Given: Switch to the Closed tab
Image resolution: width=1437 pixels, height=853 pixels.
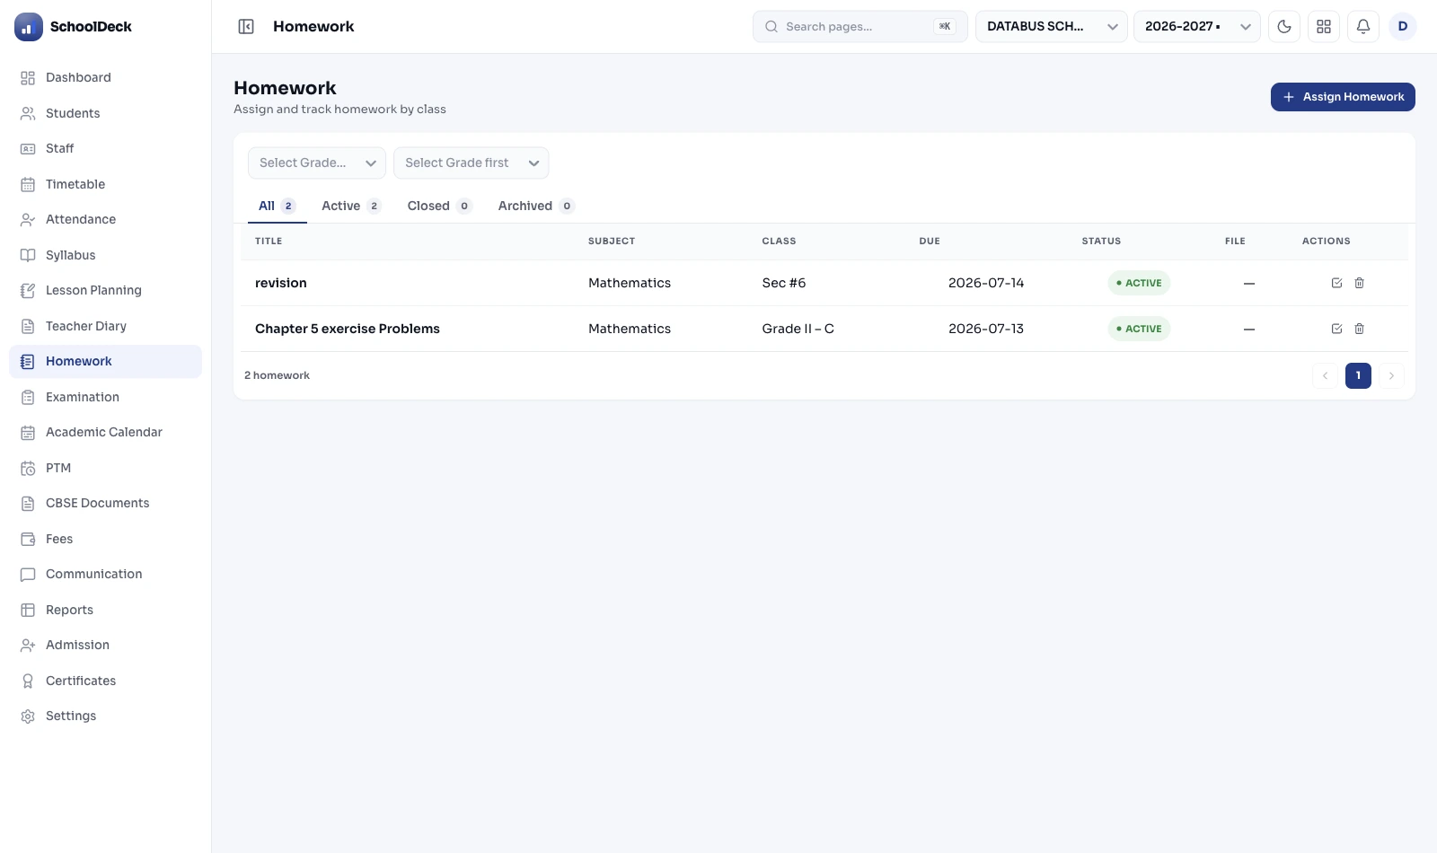Looking at the screenshot, I should click(x=439, y=207).
